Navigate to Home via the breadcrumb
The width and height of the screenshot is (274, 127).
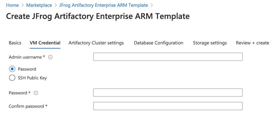[x=12, y=5]
